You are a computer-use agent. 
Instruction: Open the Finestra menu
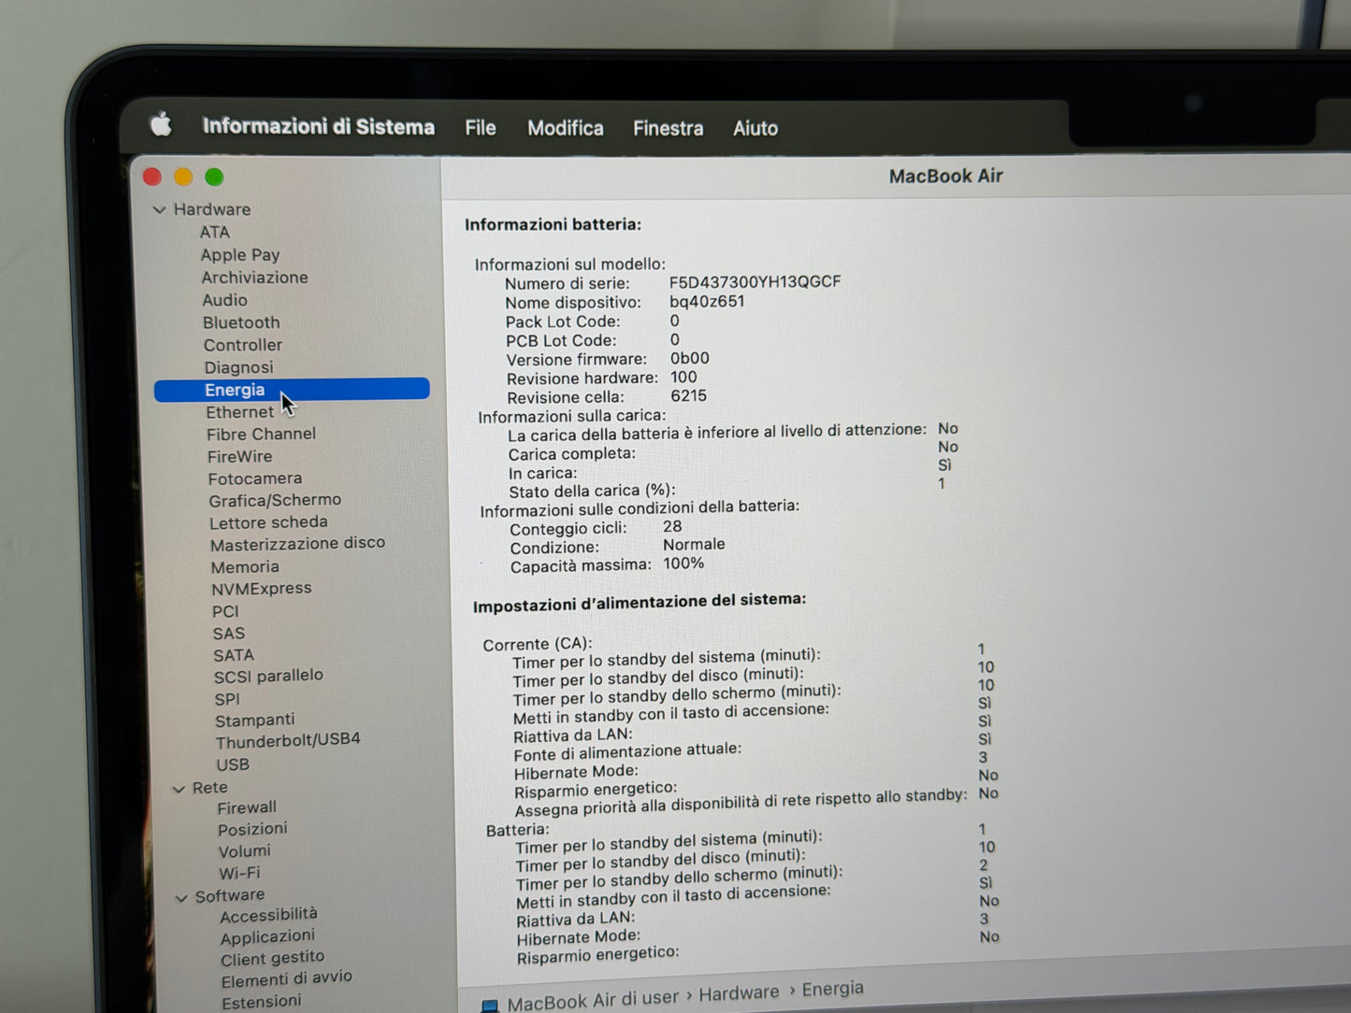[668, 128]
